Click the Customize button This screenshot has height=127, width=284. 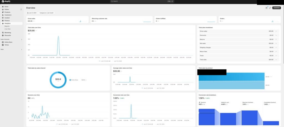[x=277, y=8]
